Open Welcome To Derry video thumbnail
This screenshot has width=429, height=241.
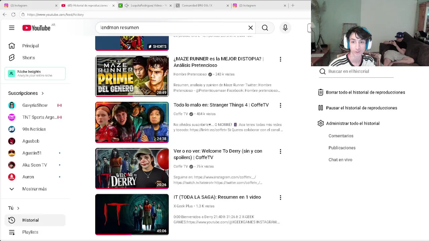point(132,168)
